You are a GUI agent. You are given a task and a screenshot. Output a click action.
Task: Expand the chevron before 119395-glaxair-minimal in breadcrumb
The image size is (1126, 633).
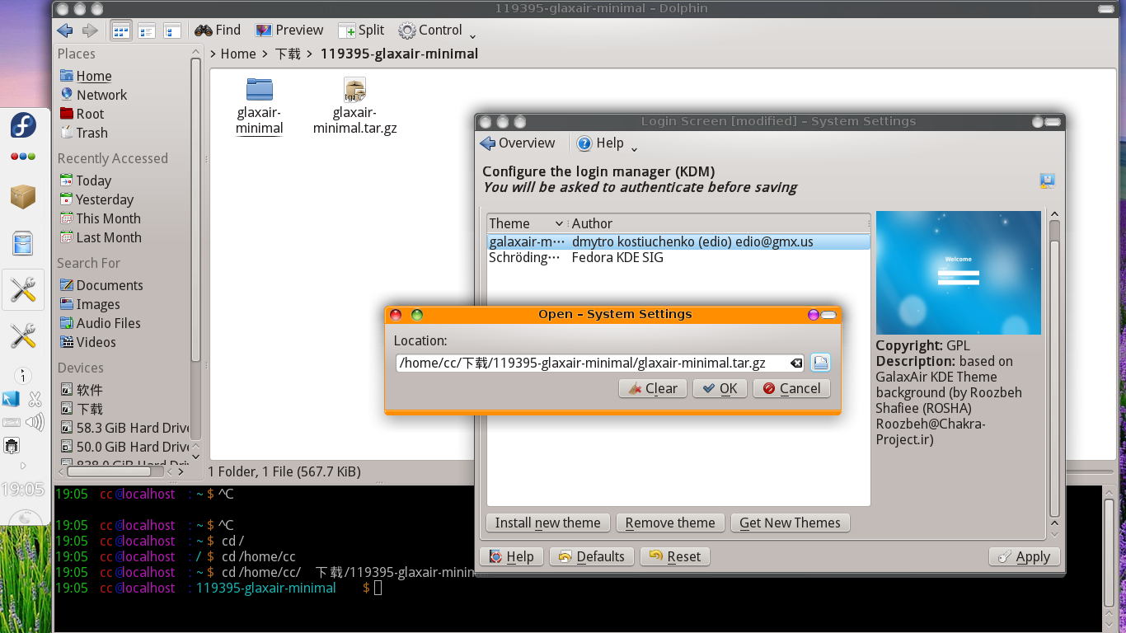310,54
